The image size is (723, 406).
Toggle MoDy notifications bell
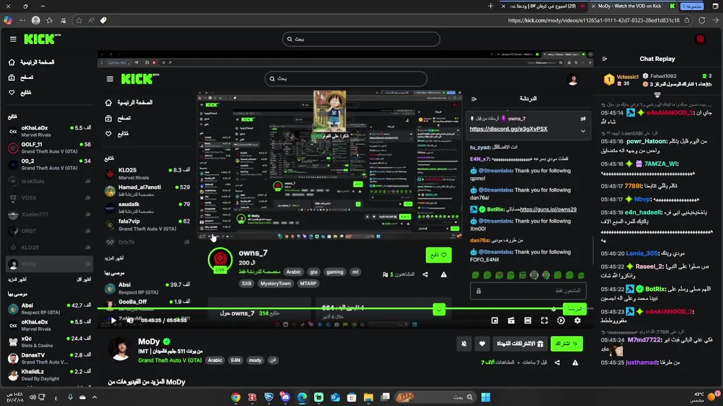464,343
